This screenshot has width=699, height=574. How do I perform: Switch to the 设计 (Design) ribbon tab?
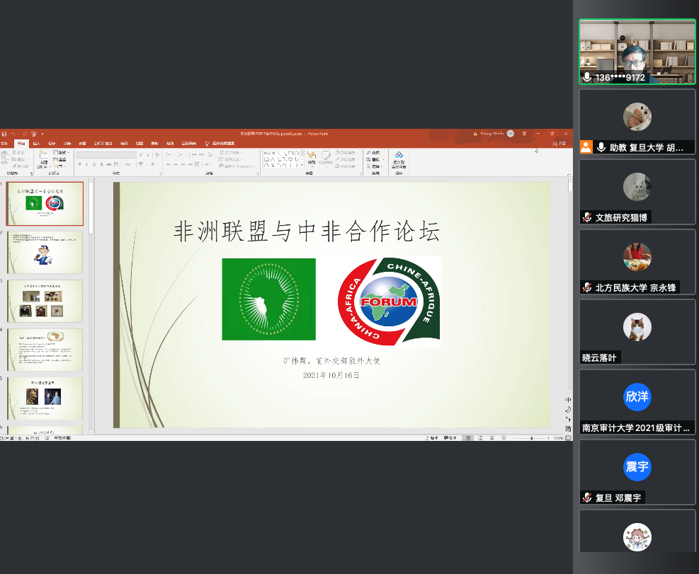coord(52,144)
